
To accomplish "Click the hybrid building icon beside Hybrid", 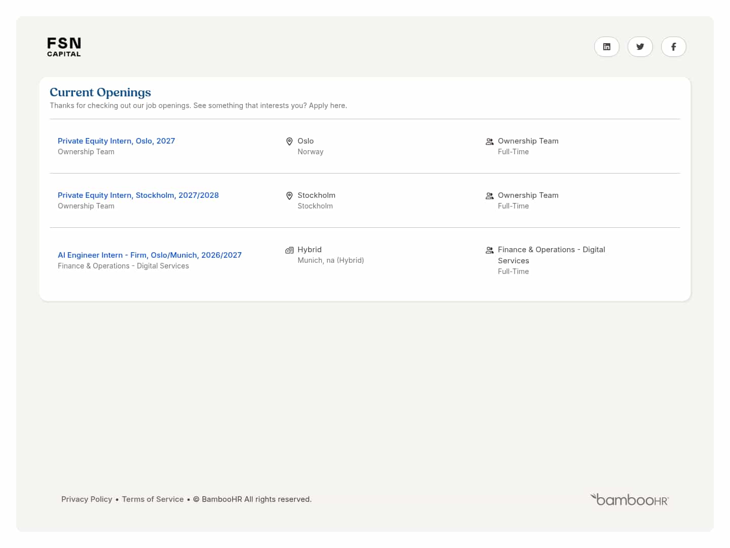I will tap(289, 250).
